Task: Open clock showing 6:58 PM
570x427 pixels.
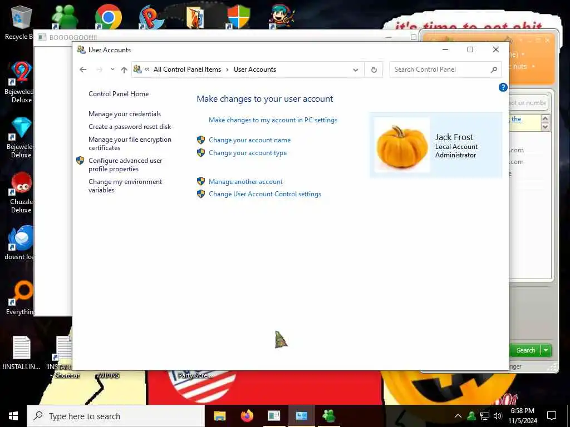Action: tap(522, 416)
